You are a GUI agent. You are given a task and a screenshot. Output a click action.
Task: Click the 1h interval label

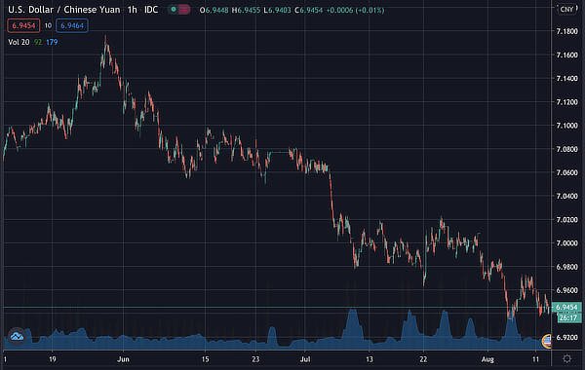click(x=132, y=10)
